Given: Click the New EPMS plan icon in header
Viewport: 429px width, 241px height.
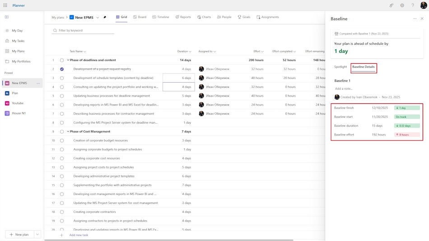Looking at the screenshot, I should [x=72, y=17].
